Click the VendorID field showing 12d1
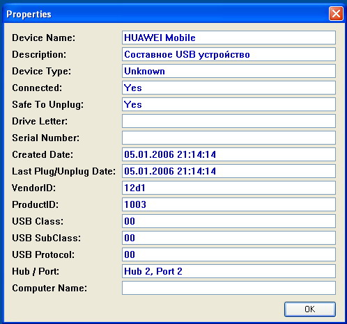This screenshot has height=324, width=347. coord(229,188)
